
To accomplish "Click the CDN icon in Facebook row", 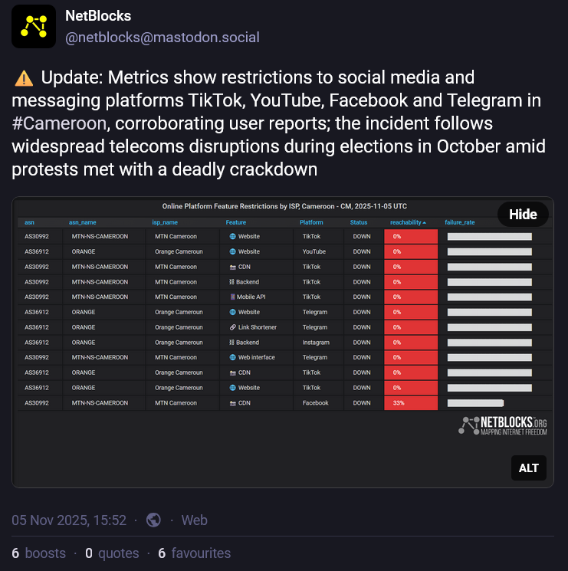I will tap(231, 403).
